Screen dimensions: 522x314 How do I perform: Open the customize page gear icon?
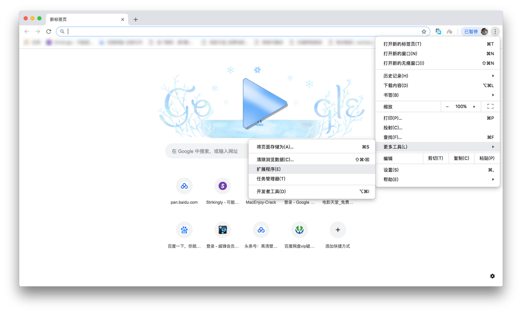point(492,276)
